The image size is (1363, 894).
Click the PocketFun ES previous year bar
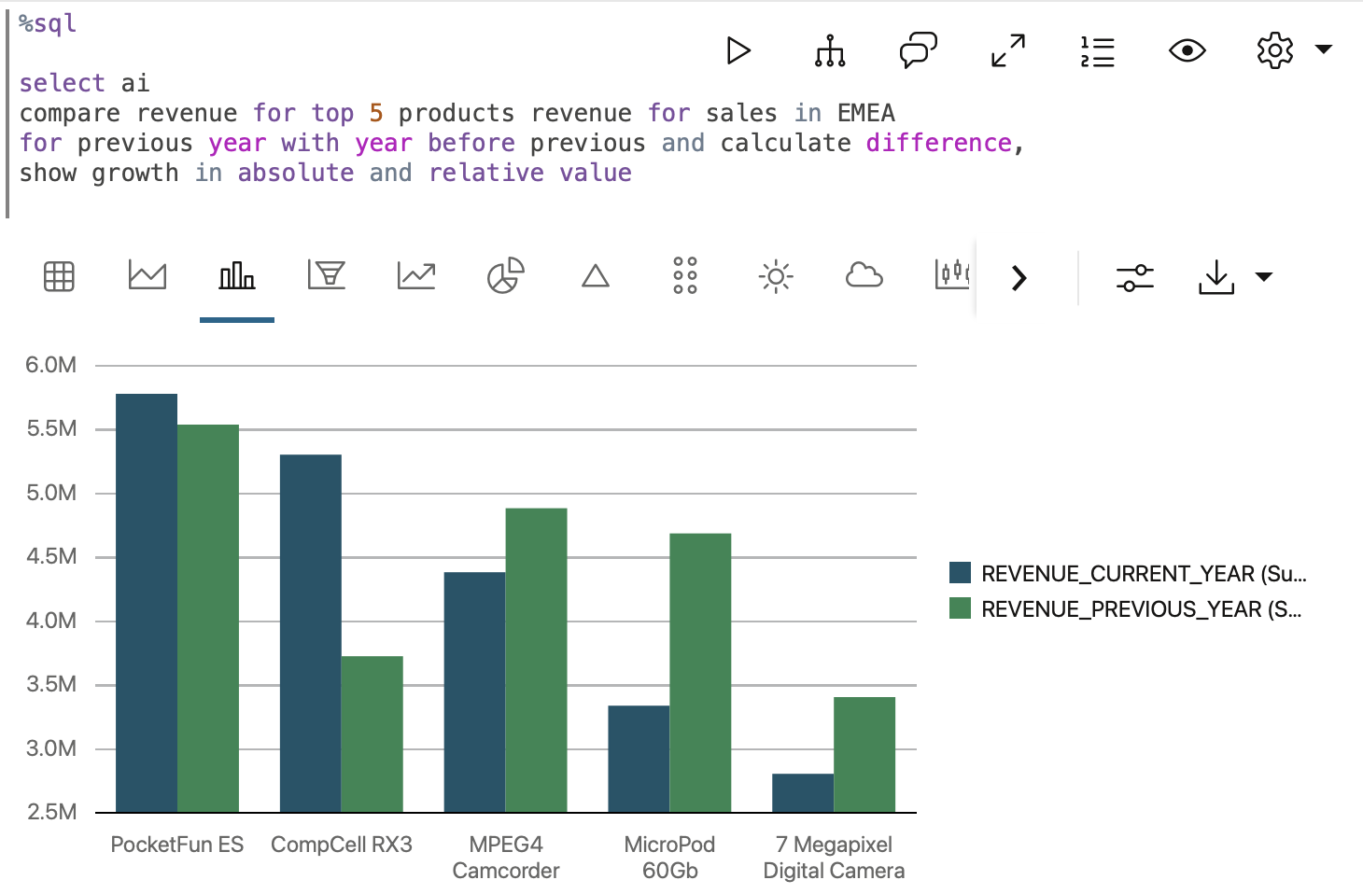click(x=208, y=619)
